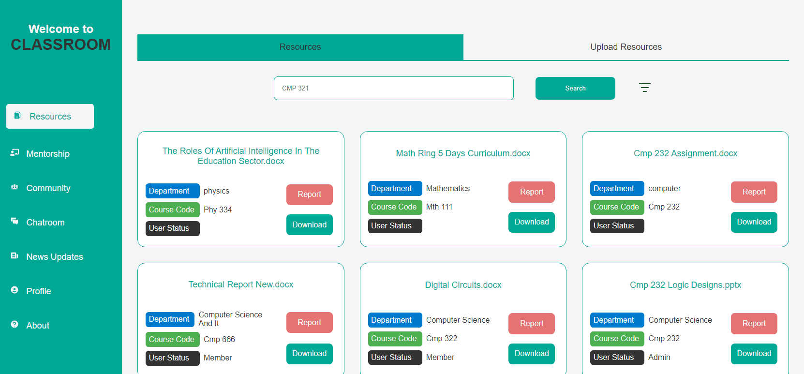Download Cmp 232 Logic Designs.pptx
The width and height of the screenshot is (804, 374).
click(x=754, y=354)
